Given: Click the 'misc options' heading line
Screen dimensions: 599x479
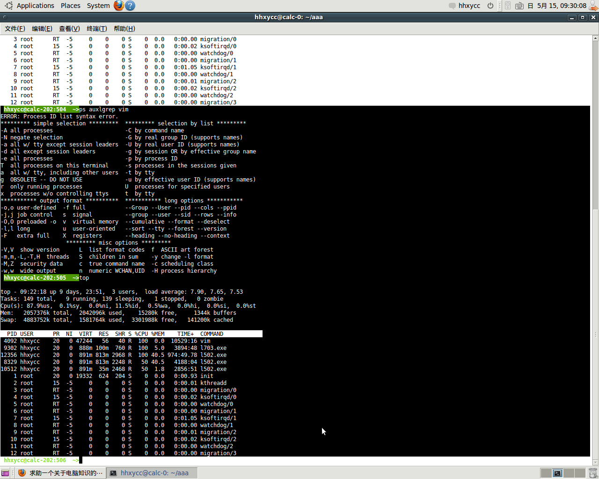Looking at the screenshot, I should 118,243.
